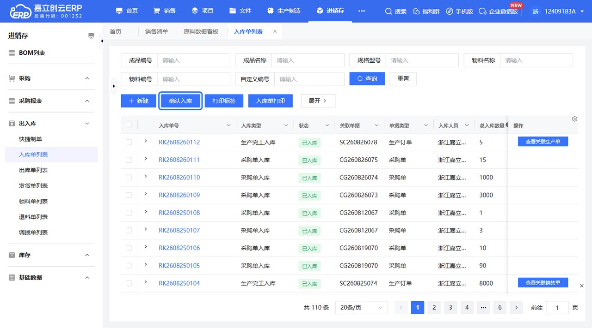592x328 pixels.
Task: Click the sidebar collapse monitor icon beside 进销存
Action: coord(91,36)
